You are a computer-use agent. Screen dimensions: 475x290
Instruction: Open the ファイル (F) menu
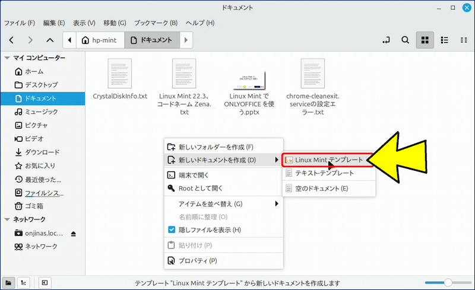20,23
